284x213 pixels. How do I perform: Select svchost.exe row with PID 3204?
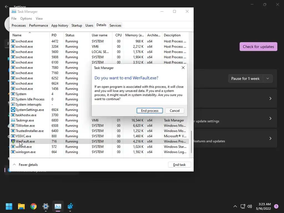99,46
